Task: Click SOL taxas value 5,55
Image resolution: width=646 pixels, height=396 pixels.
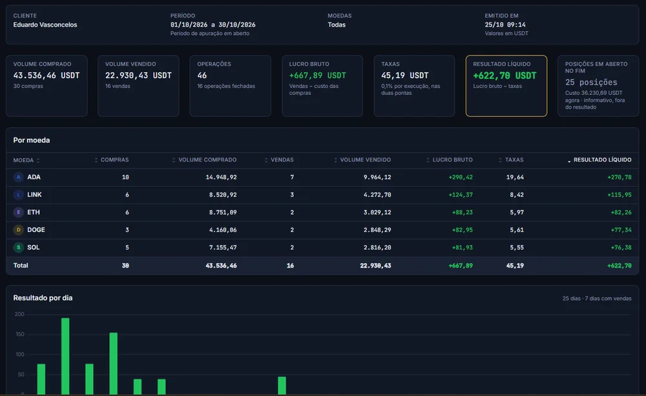Action: click(517, 247)
